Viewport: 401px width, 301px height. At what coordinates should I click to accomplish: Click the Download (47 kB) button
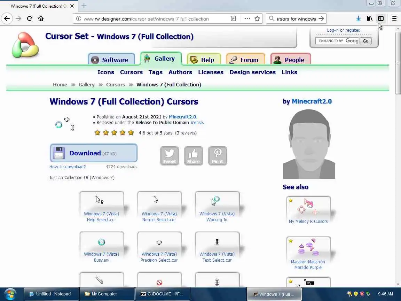(x=94, y=153)
